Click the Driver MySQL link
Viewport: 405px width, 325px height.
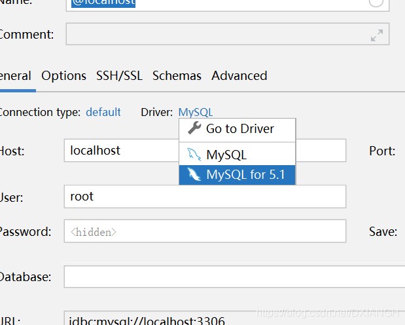tap(195, 112)
